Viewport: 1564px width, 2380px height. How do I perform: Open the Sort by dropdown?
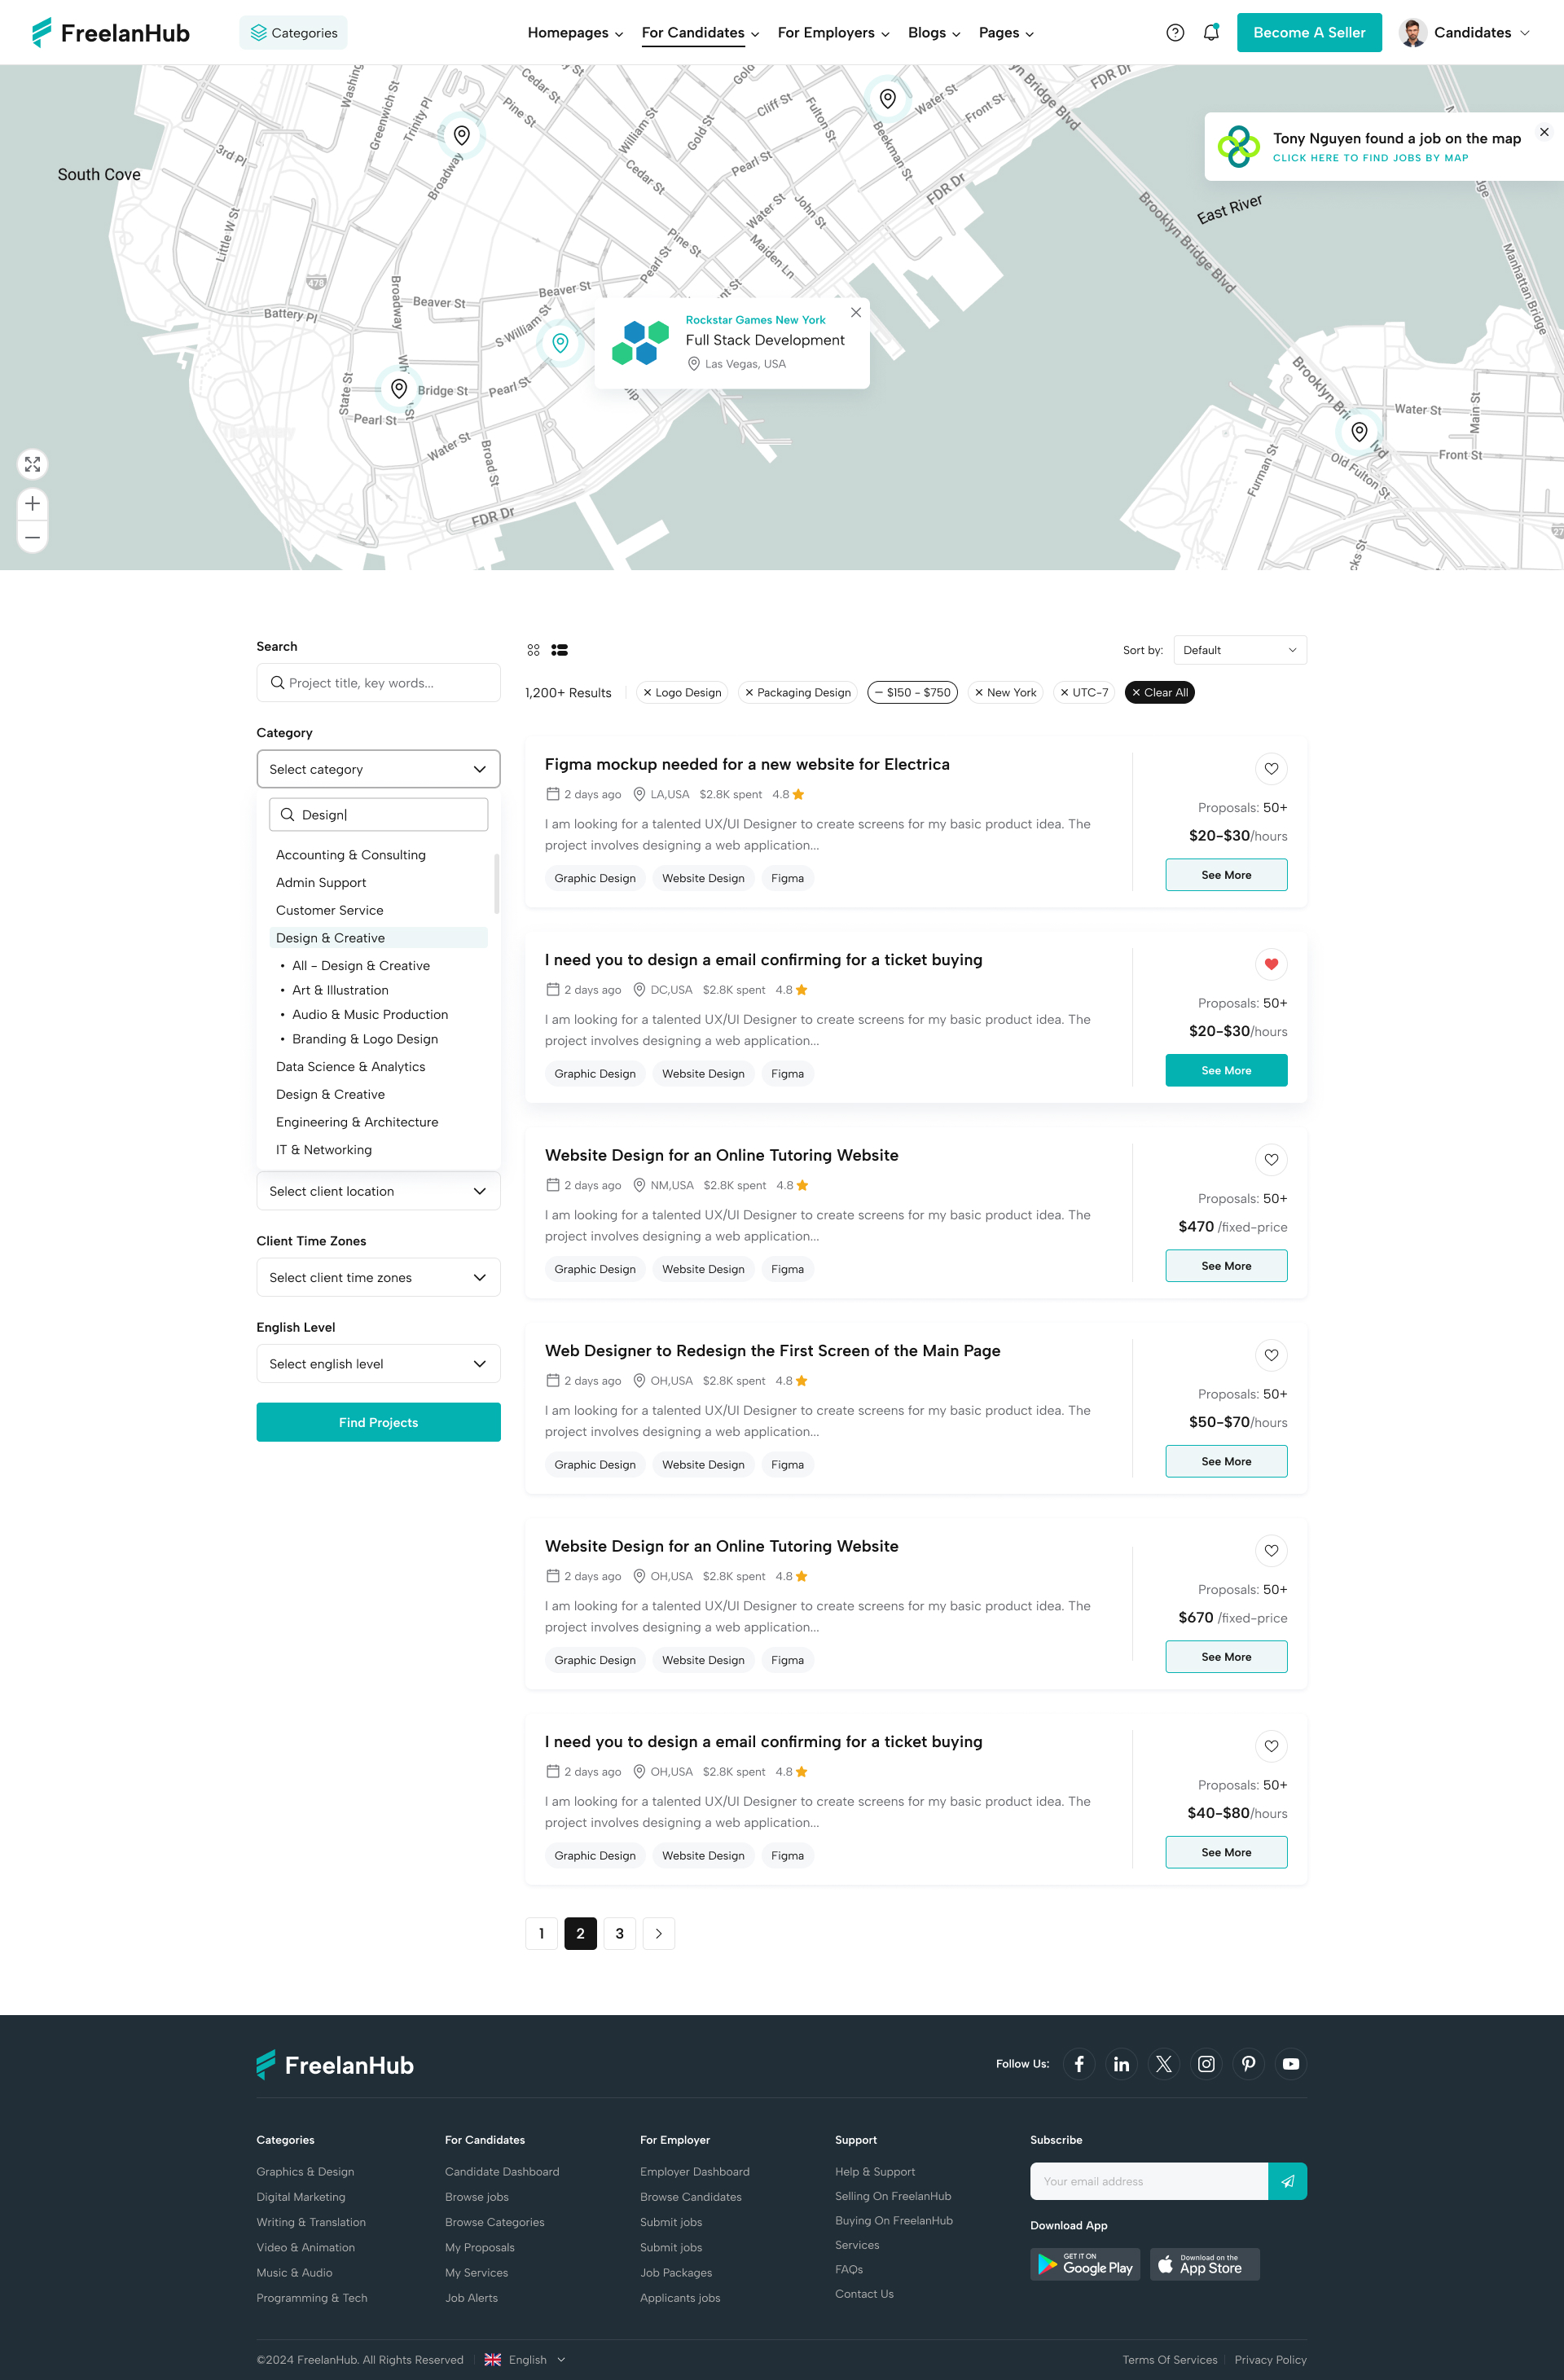[1239, 649]
